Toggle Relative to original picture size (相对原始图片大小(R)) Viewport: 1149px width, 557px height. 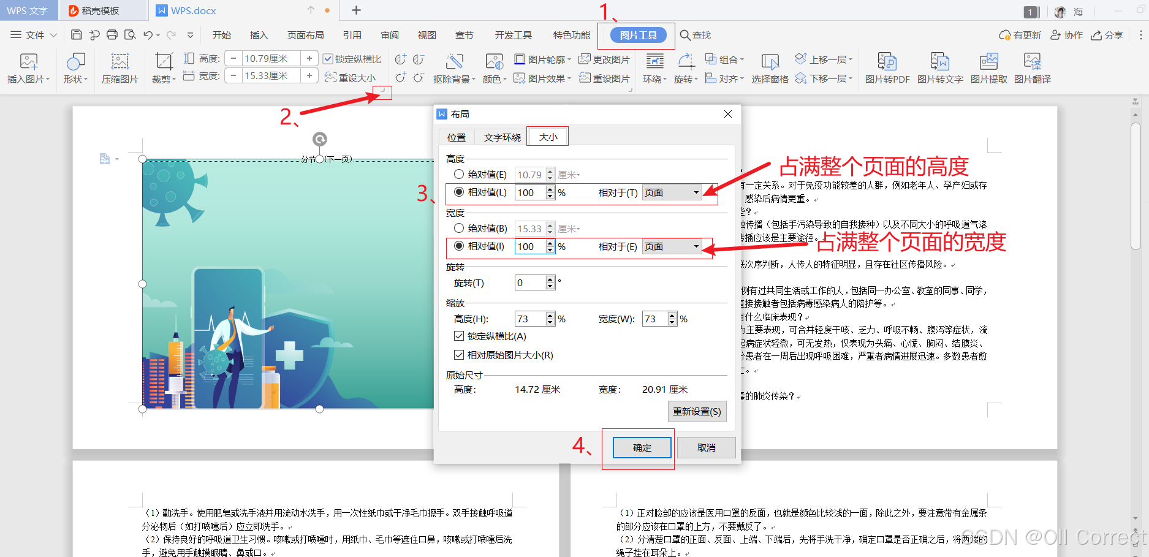tap(459, 355)
